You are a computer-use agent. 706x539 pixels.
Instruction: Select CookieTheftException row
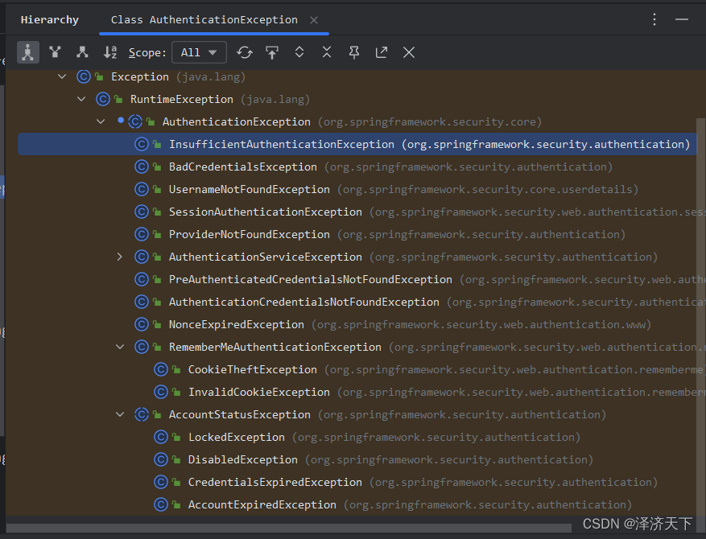click(357, 369)
